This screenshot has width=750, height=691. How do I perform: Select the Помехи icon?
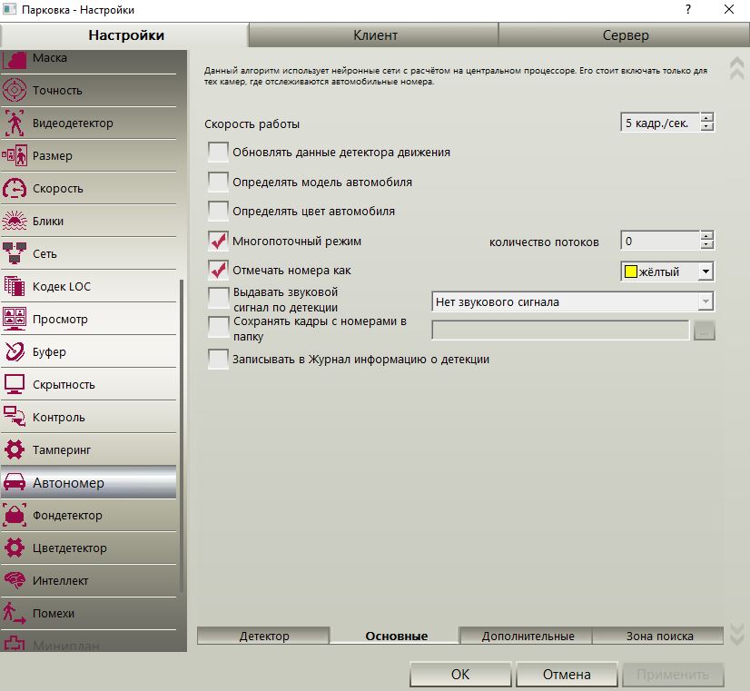[15, 613]
